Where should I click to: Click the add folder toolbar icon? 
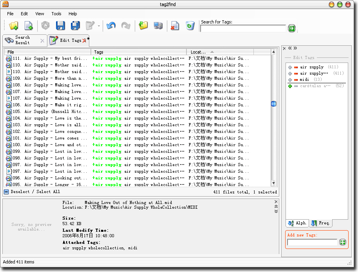coord(13,26)
